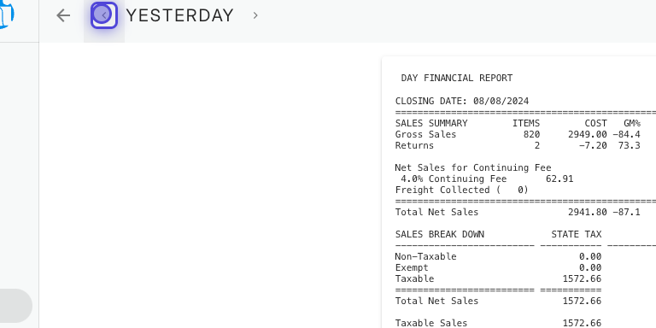Click the GM% column header
The height and width of the screenshot is (328, 656).
pyautogui.click(x=632, y=123)
